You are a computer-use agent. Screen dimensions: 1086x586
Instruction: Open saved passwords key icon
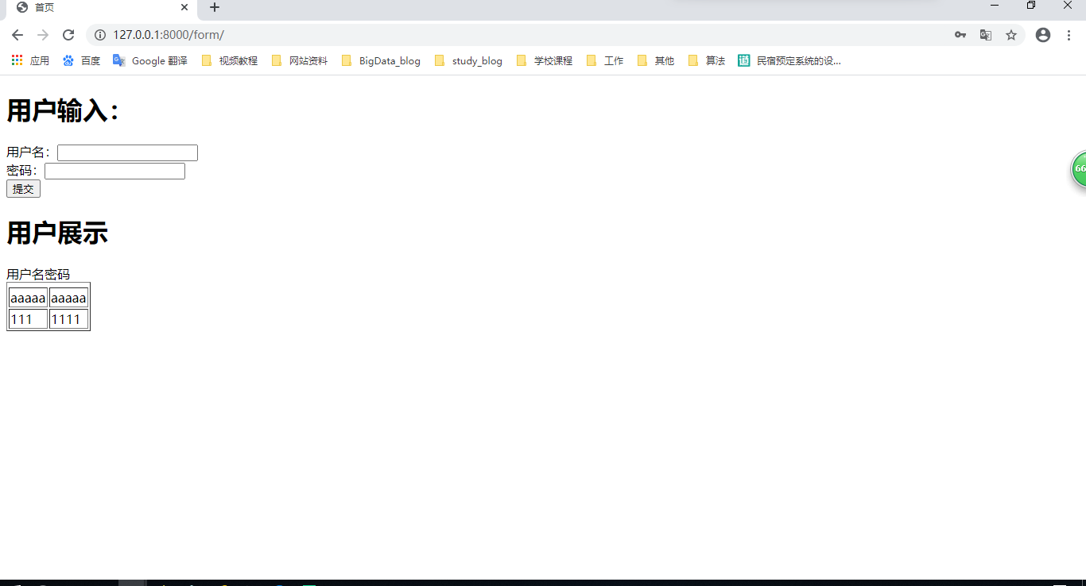tap(960, 35)
